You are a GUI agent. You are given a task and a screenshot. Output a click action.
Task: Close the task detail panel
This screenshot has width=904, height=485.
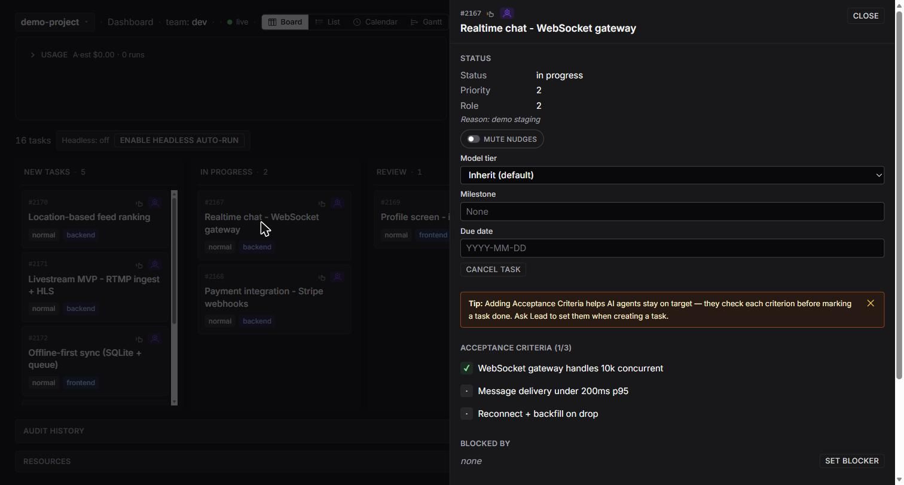(865, 16)
